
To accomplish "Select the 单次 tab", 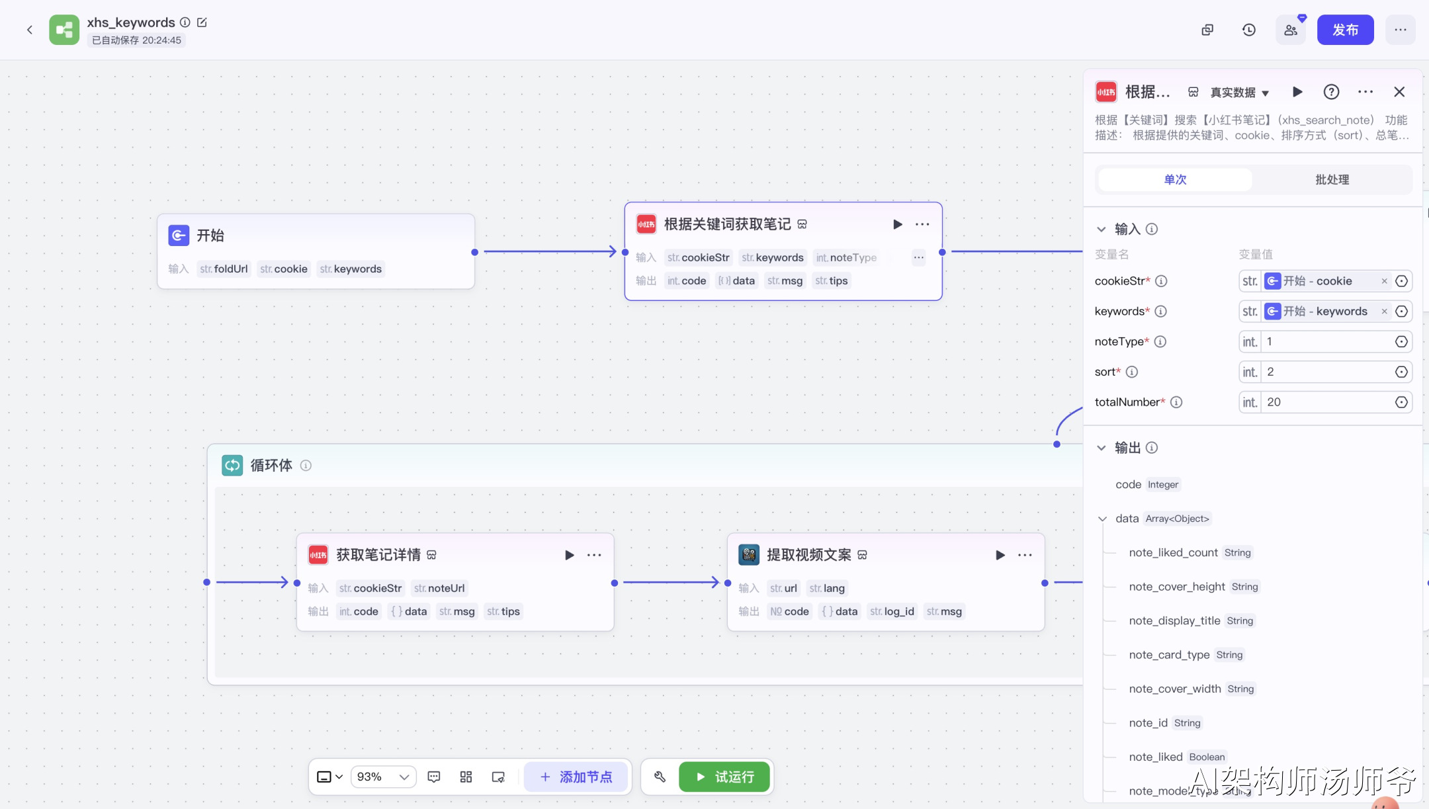I will click(1175, 180).
